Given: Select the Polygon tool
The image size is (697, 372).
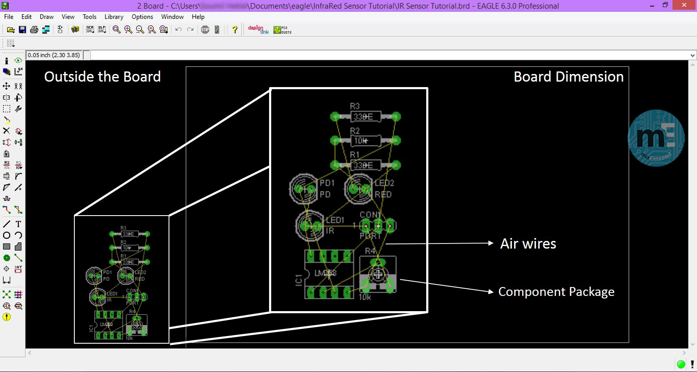Looking at the screenshot, I should (x=18, y=246).
